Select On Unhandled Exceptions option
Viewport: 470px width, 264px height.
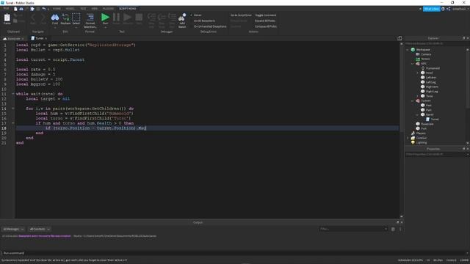(210, 26)
